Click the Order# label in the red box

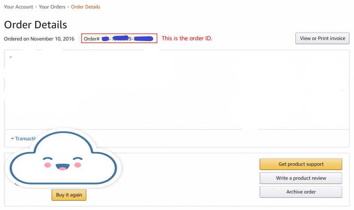92,39
